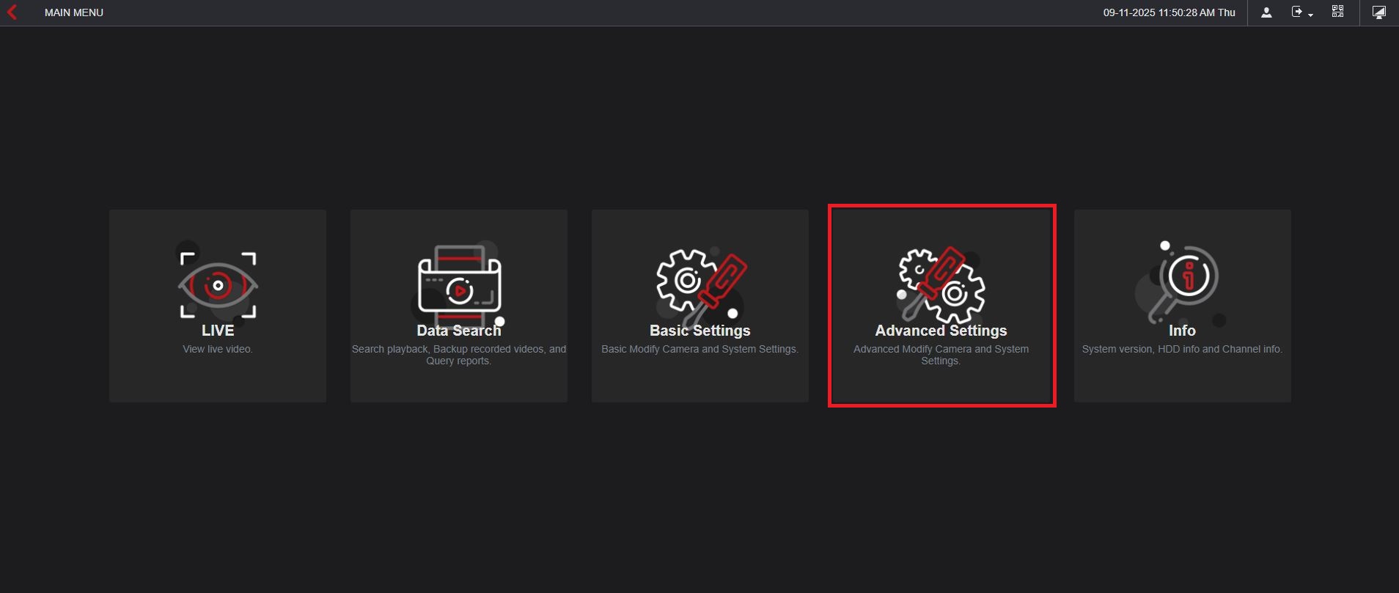Click the Data Search playback icon

pyautogui.click(x=459, y=287)
